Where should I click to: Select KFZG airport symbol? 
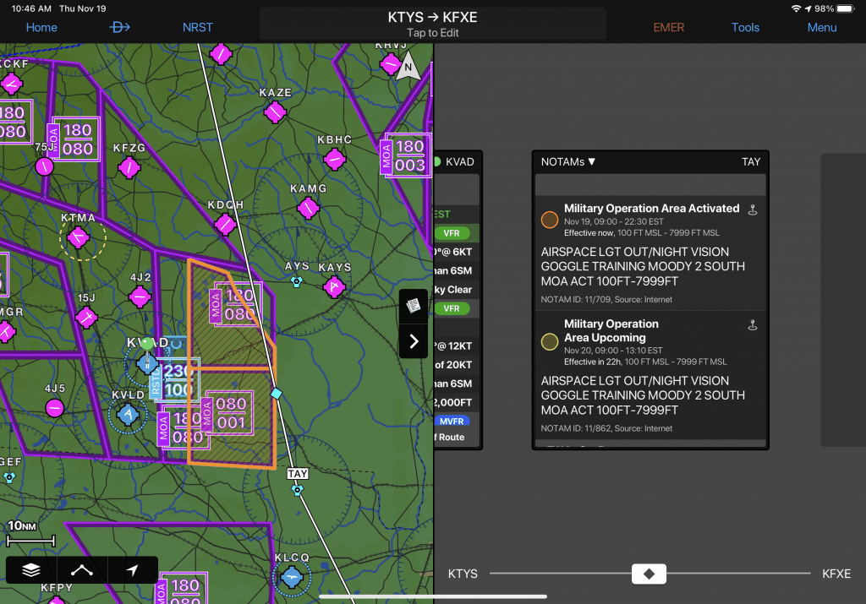[x=129, y=167]
